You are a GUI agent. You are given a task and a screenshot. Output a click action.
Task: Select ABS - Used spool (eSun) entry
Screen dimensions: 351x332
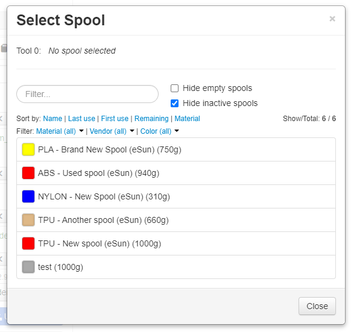(x=176, y=173)
